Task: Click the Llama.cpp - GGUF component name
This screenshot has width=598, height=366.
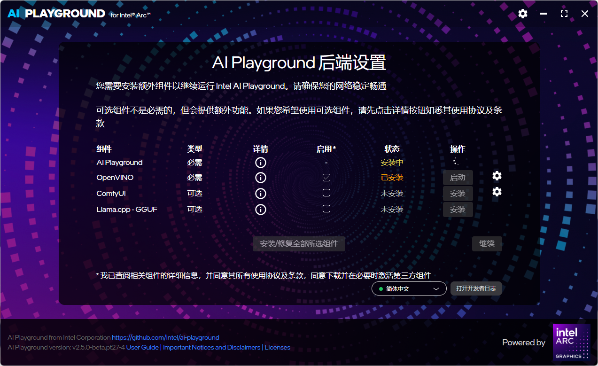Action: pyautogui.click(x=127, y=209)
